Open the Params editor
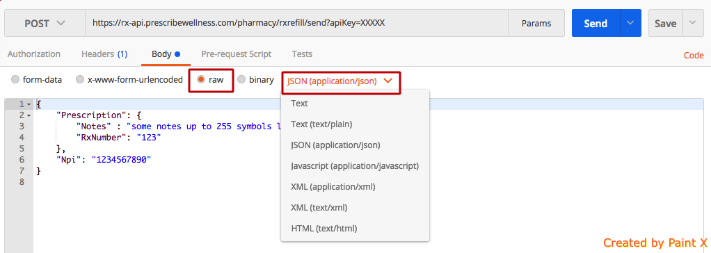 click(x=536, y=23)
